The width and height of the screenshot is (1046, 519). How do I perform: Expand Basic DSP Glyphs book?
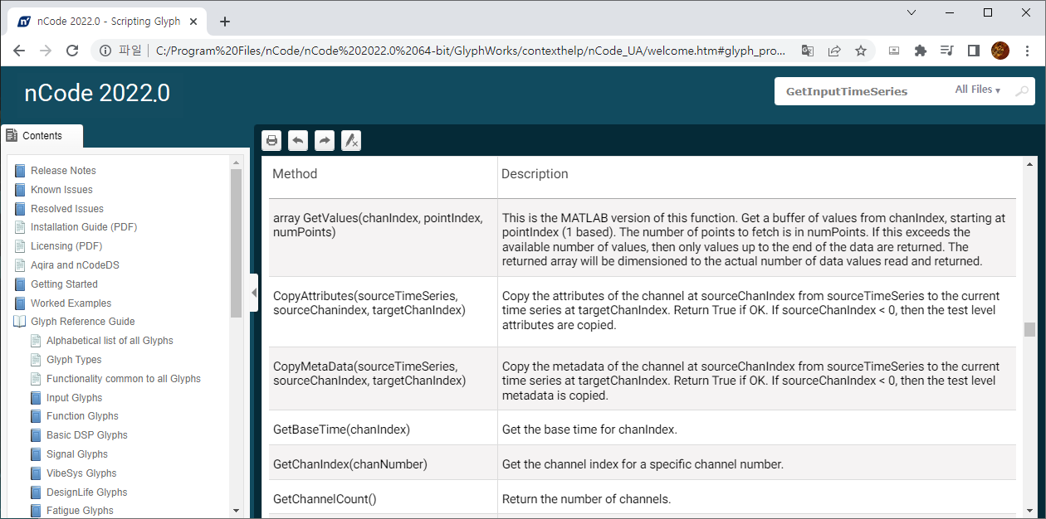[87, 435]
